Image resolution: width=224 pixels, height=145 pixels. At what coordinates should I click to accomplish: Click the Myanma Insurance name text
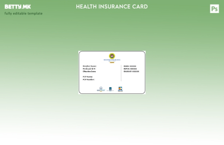[x=112, y=60]
